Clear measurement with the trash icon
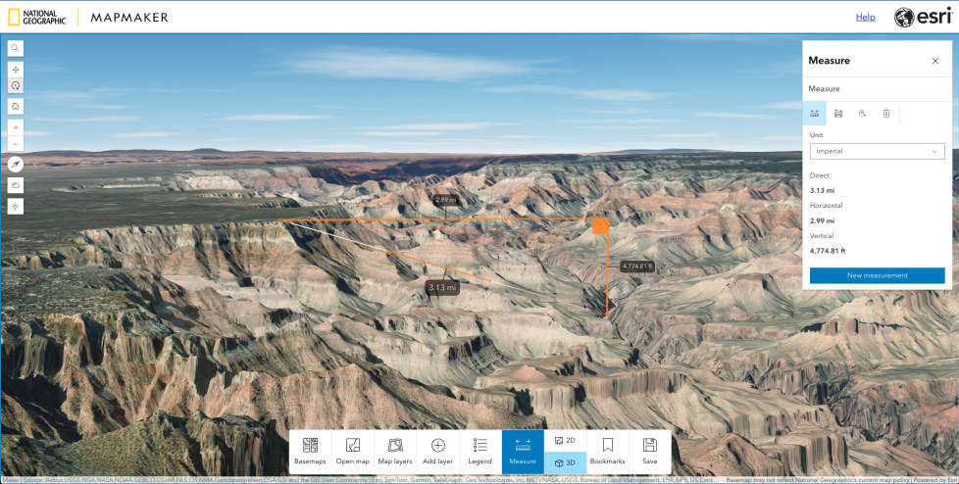The image size is (959, 484). [x=886, y=114]
